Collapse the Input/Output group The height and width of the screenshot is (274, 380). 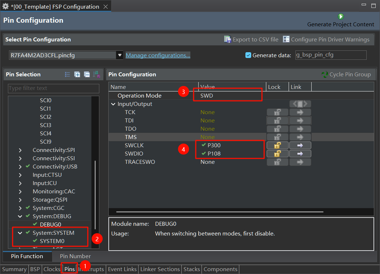(113, 104)
